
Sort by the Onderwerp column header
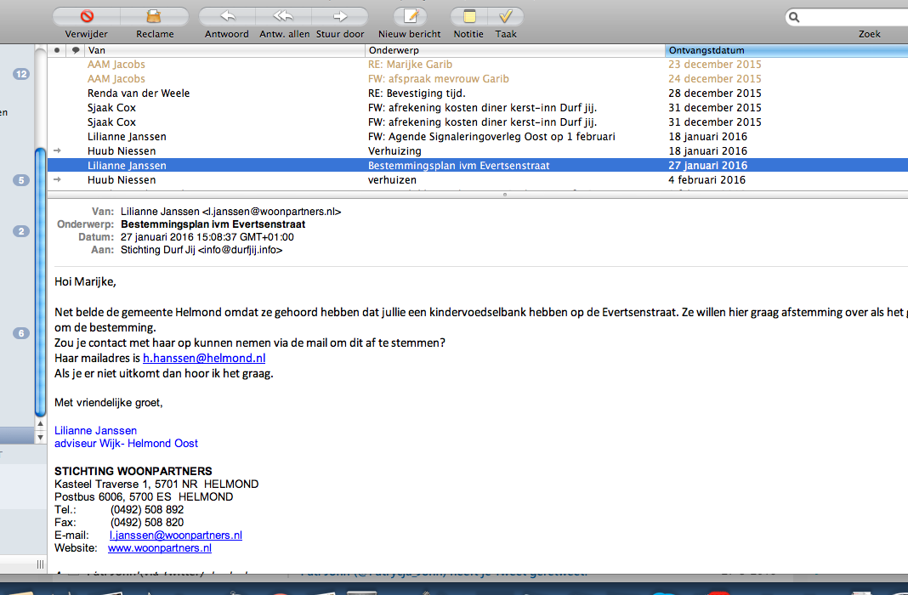click(515, 50)
